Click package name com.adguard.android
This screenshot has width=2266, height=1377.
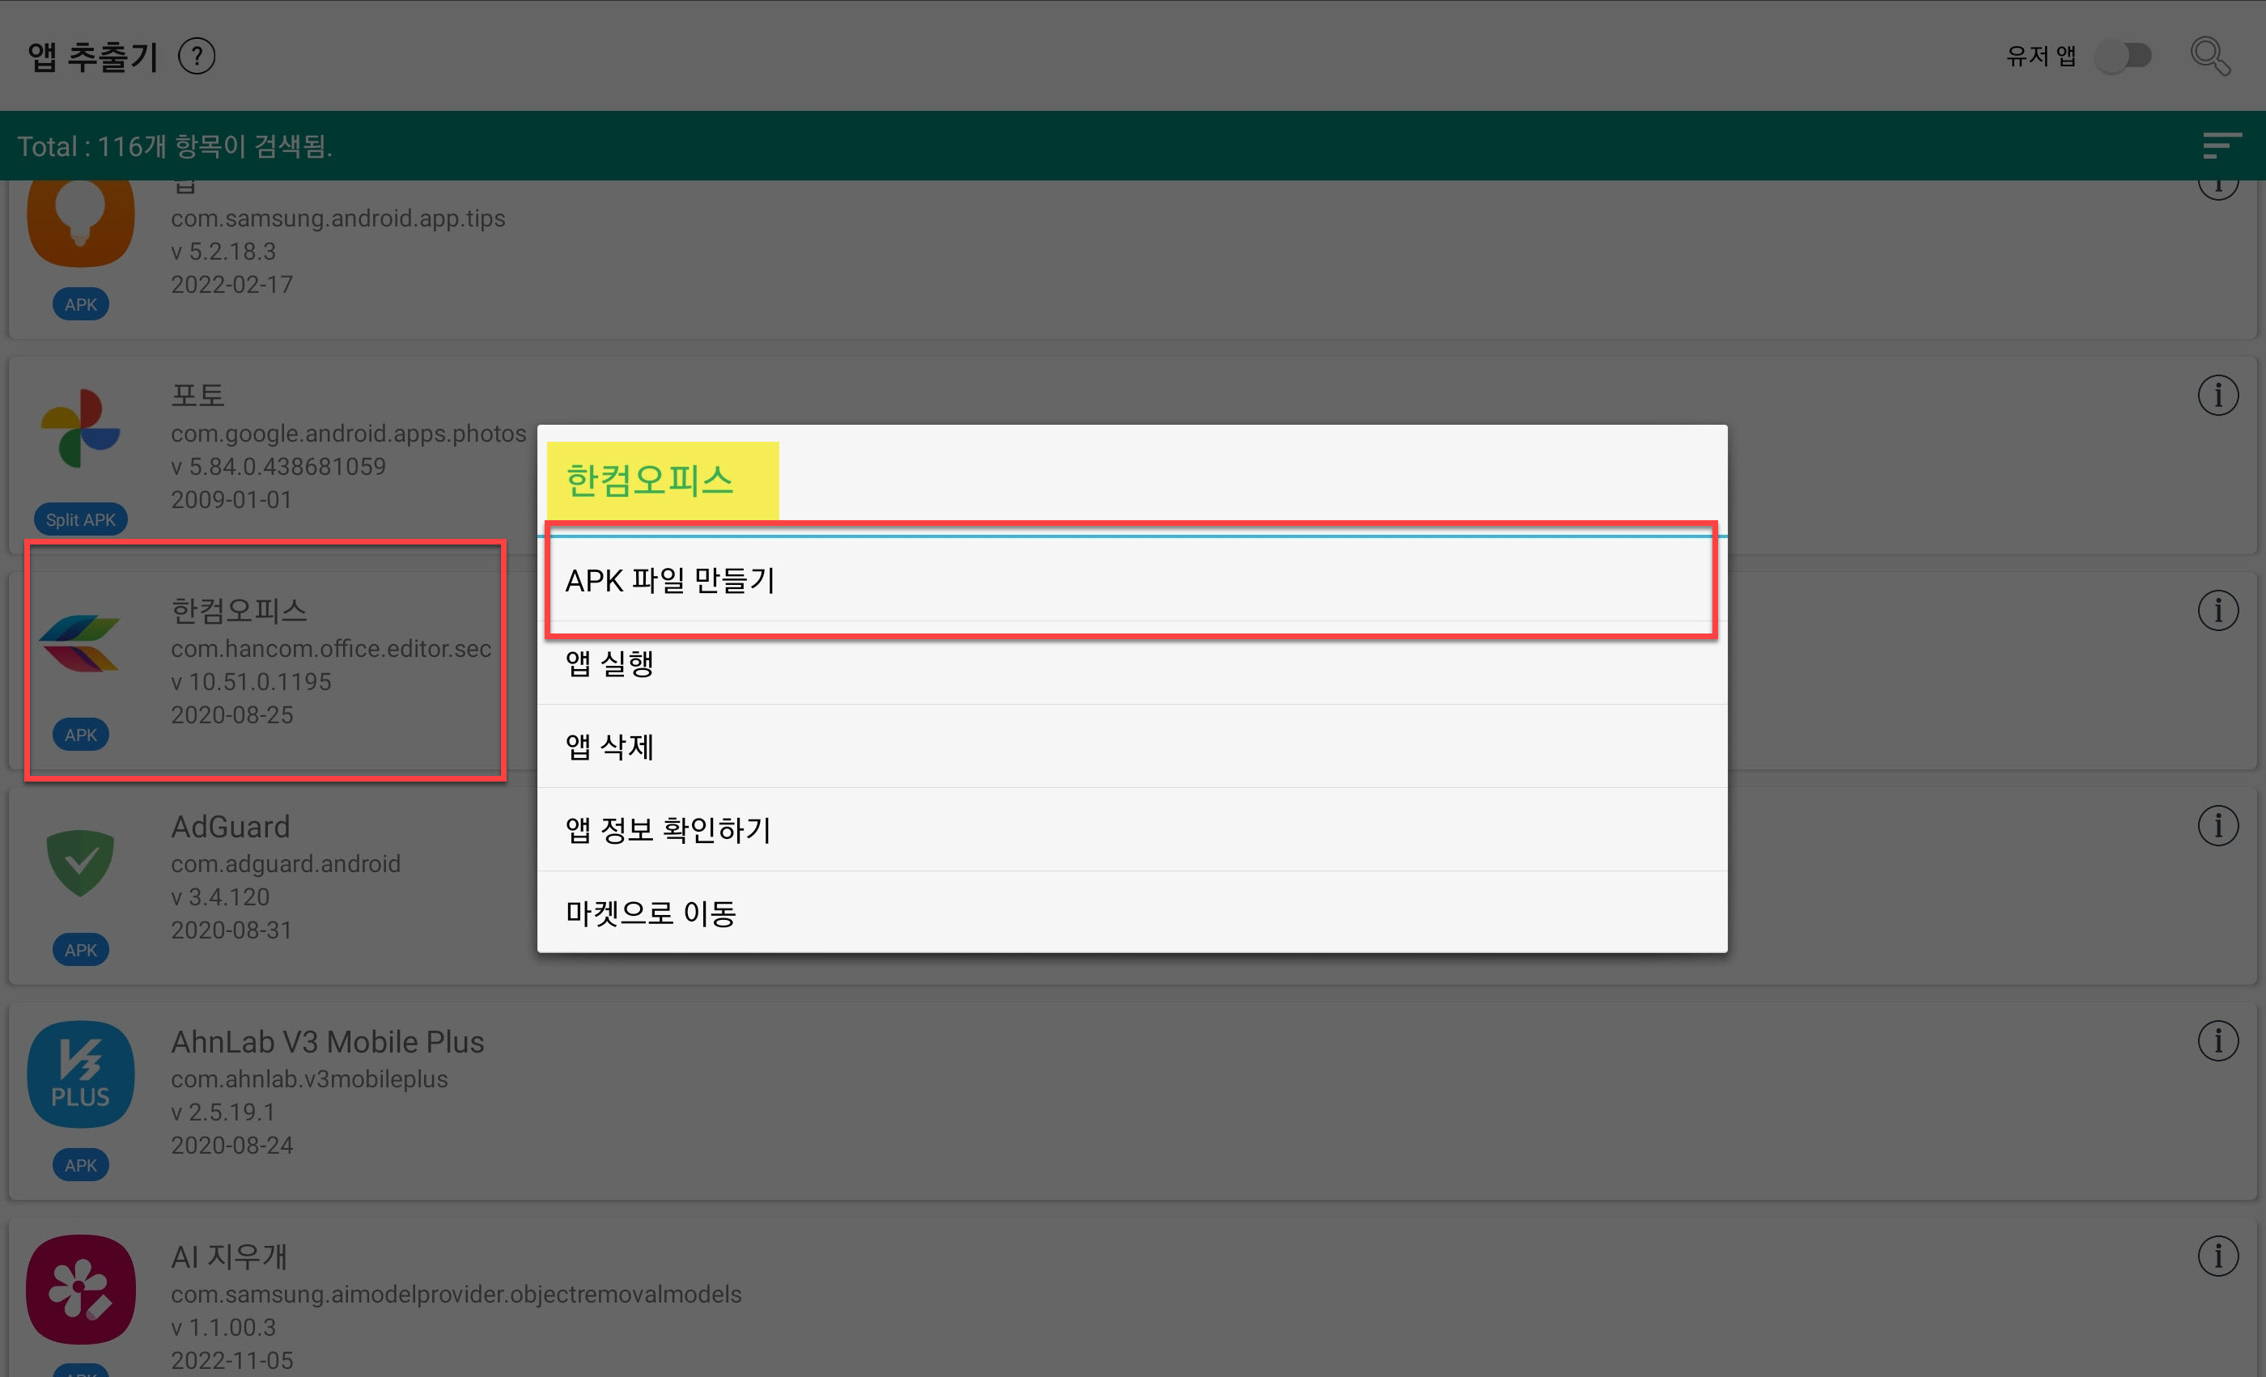pos(286,863)
